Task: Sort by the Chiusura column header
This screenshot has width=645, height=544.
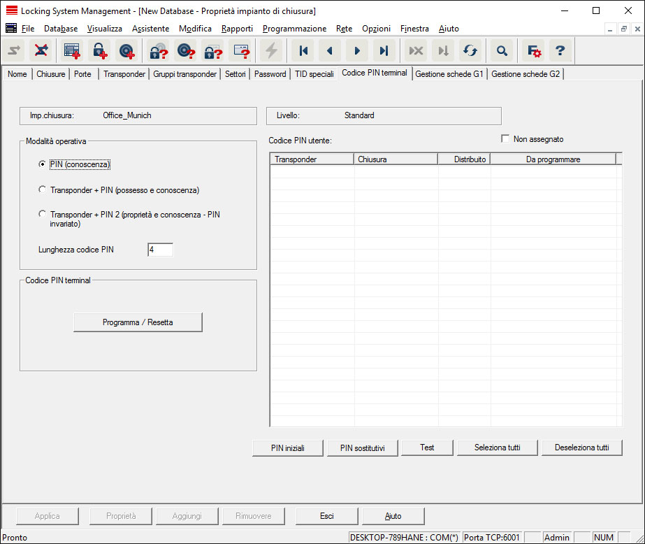Action: click(396, 159)
